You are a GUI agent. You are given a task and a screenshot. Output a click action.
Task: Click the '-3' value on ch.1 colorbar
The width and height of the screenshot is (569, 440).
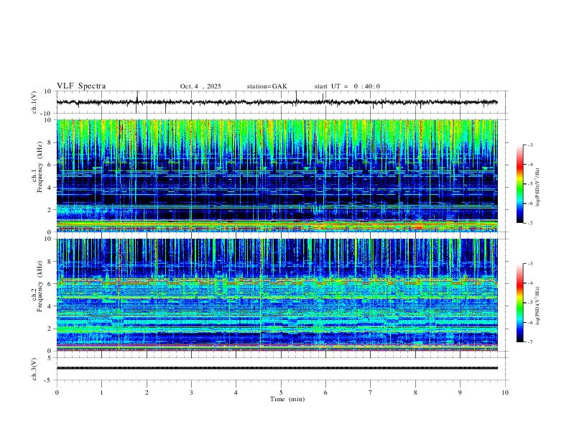[x=529, y=145]
